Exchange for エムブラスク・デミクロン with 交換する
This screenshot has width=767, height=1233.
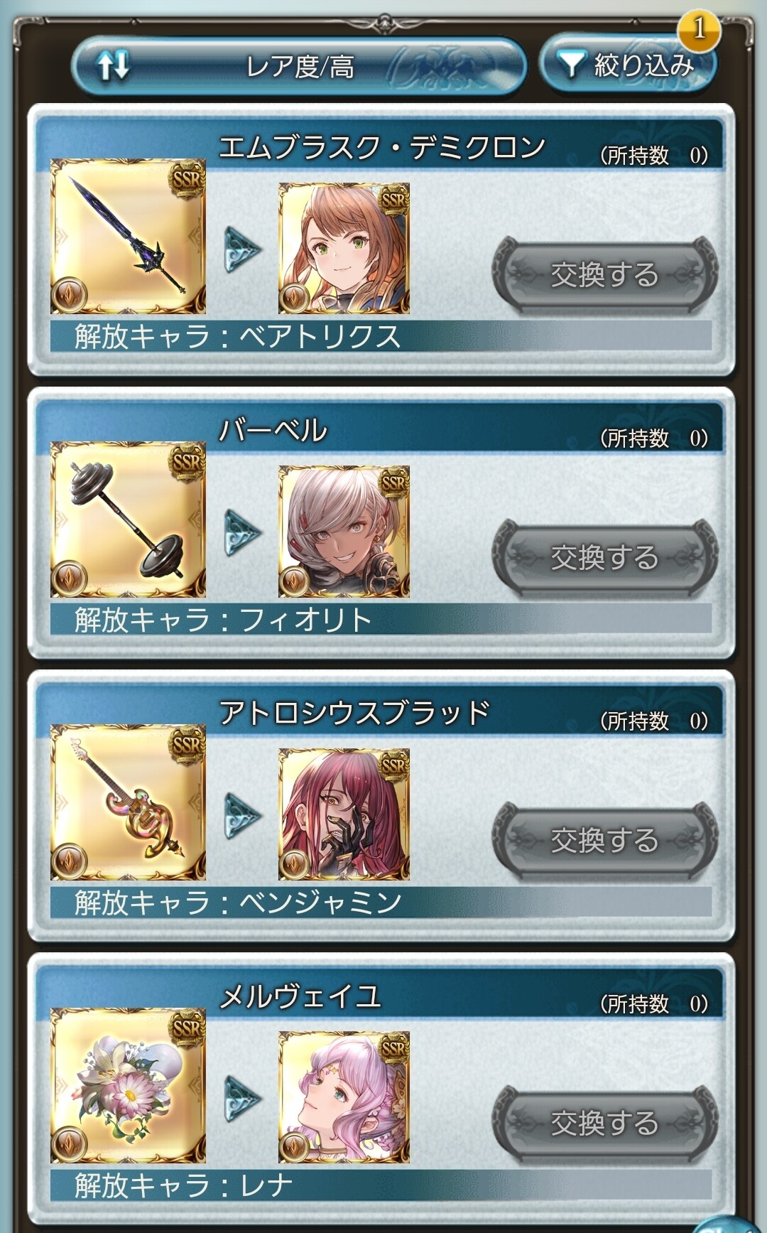(x=605, y=274)
